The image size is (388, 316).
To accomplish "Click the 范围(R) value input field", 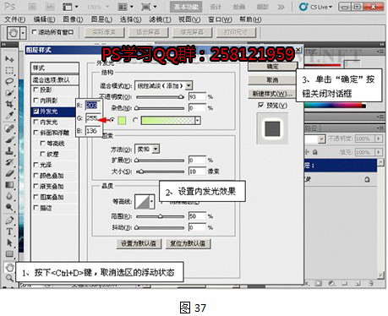I will [197, 216].
